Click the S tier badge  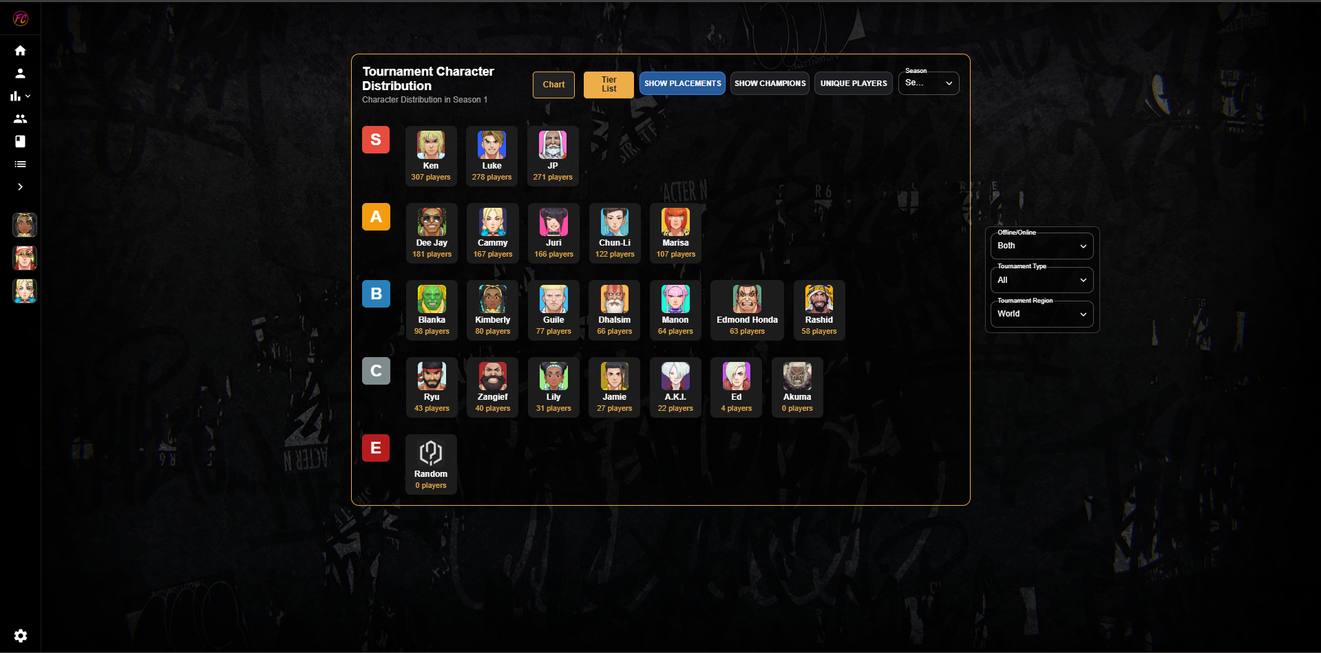click(376, 140)
